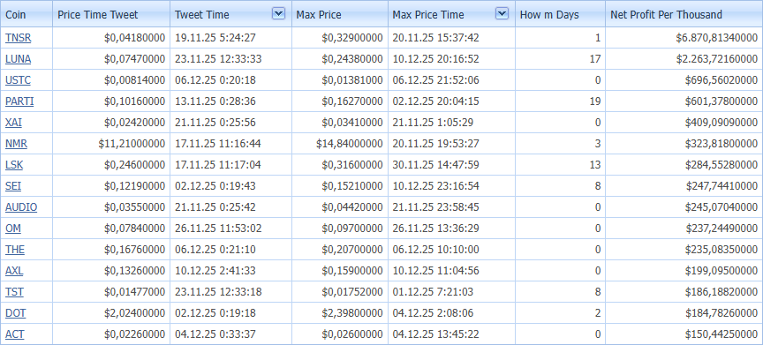Image resolution: width=763 pixels, height=345 pixels.
Task: Select LSK max price $0,31600000
Action: [x=351, y=165]
